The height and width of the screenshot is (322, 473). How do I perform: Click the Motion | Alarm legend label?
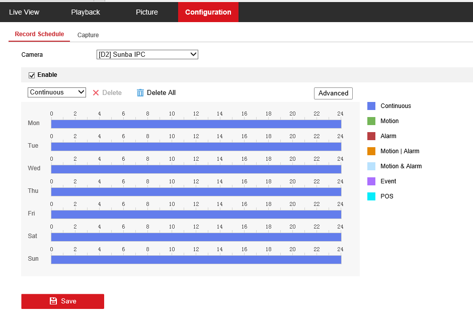(400, 151)
